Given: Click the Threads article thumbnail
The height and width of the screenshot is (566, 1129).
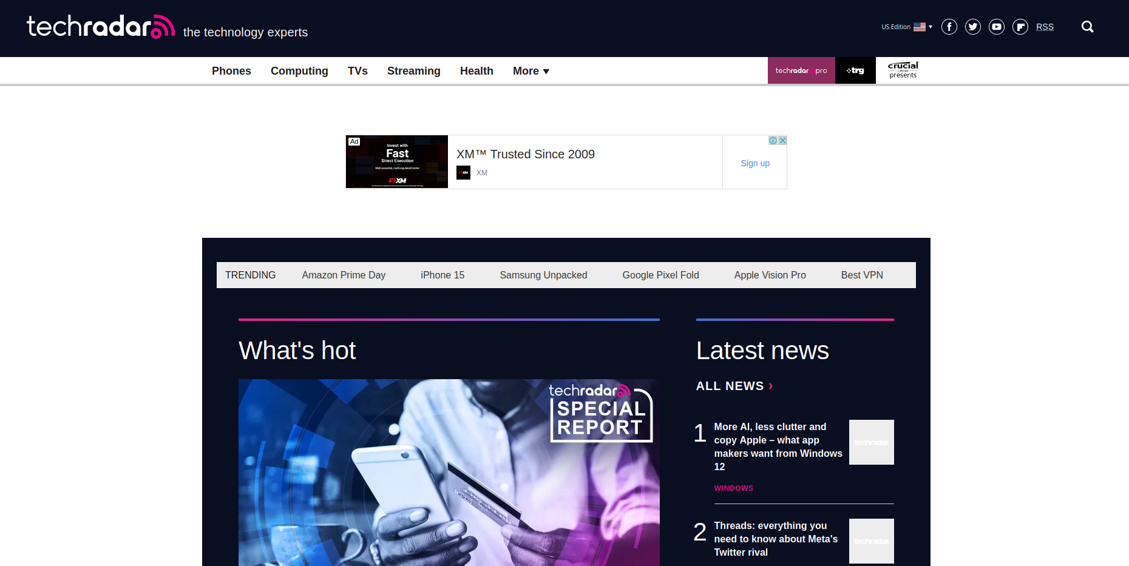Looking at the screenshot, I should point(871,541).
